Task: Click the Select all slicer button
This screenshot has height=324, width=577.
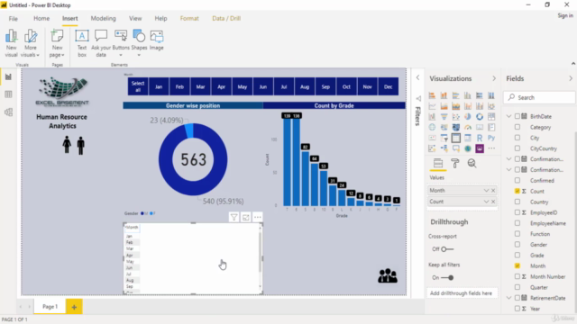Action: [x=138, y=86]
